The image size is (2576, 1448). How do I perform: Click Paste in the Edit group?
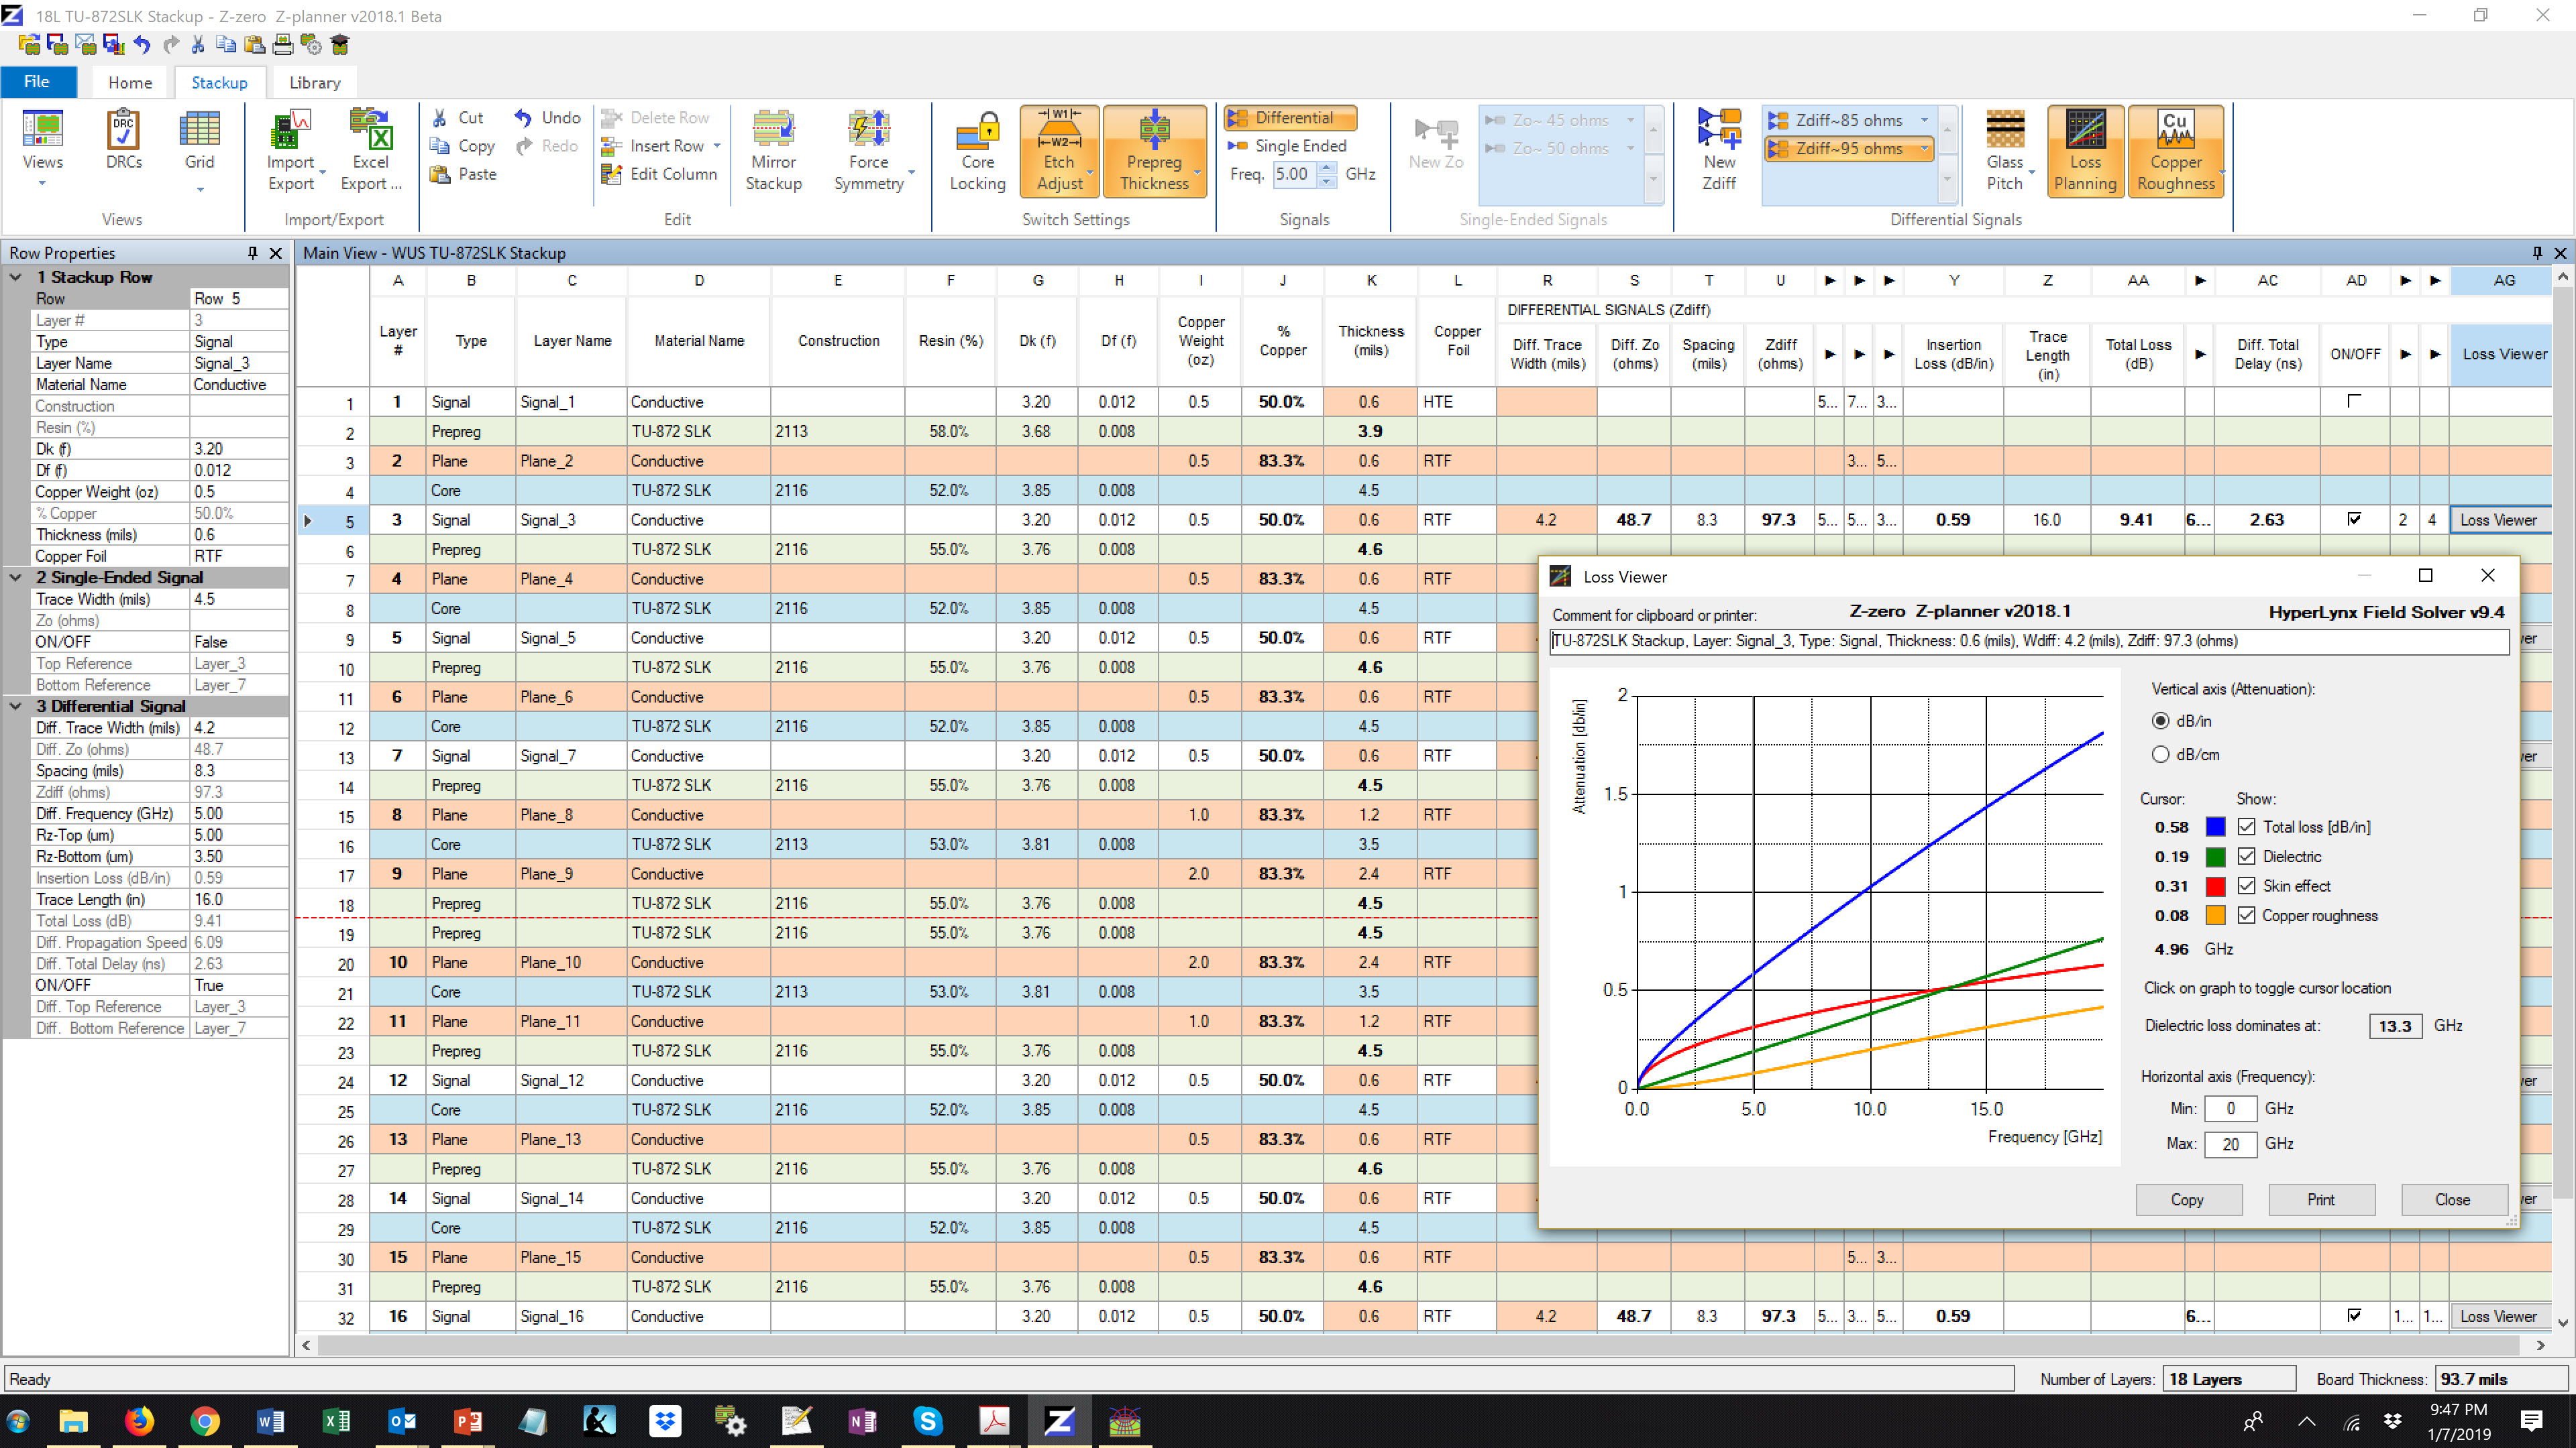click(463, 174)
